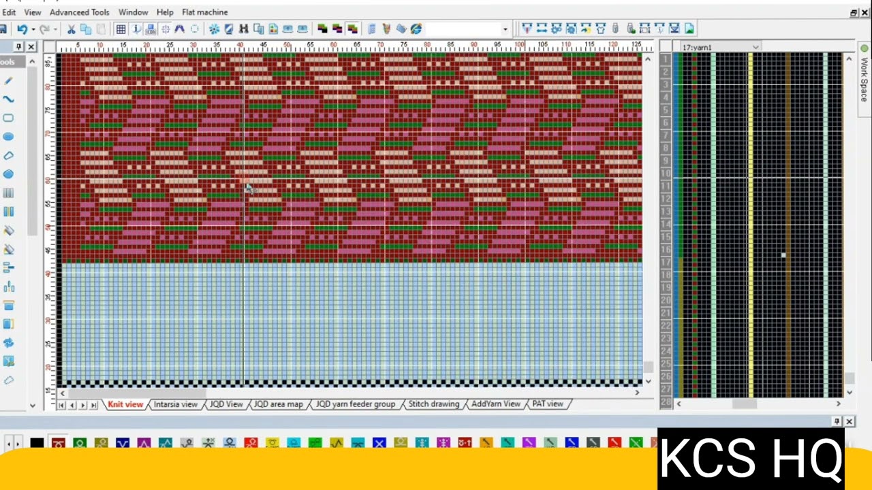The width and height of the screenshot is (872, 490).
Task: Switch to the Stitch drawing tab
Action: pos(433,404)
